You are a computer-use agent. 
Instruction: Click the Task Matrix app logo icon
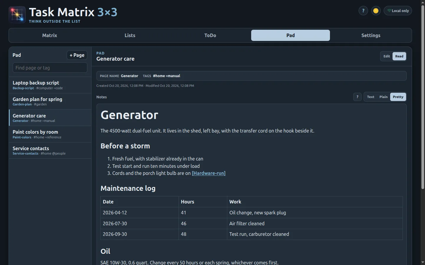17,14
